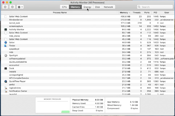The image size is (175, 116).
Task: Sort by the PID column
Action: (155, 13)
